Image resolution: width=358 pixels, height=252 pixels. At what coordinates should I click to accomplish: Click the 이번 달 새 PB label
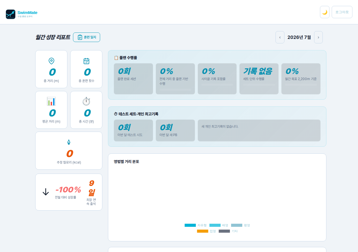[x=168, y=135]
